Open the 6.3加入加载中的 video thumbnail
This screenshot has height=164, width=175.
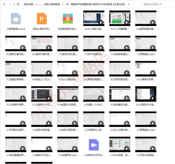(68, 69)
